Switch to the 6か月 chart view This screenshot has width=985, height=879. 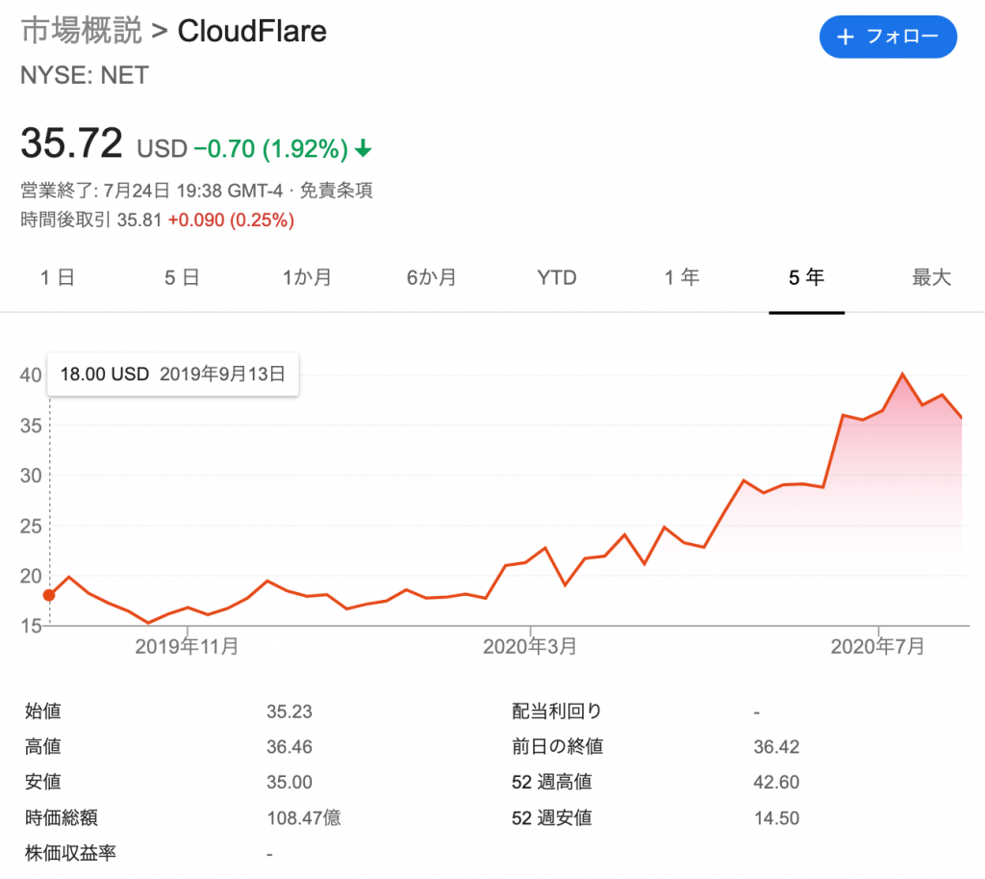432,277
